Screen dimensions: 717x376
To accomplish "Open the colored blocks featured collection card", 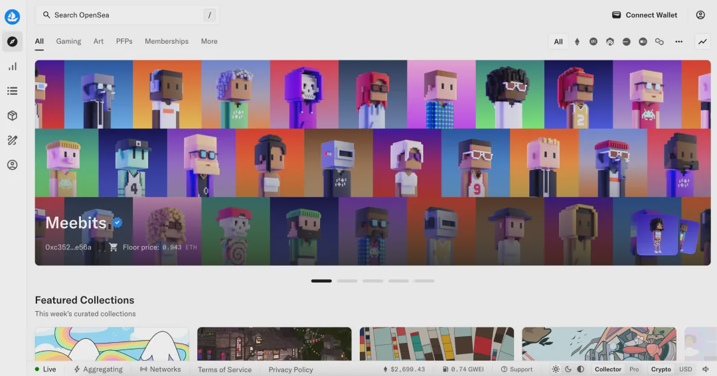I will [437, 344].
